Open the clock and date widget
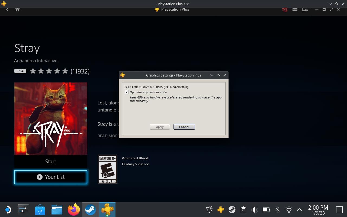Viewport: 347px width, 217px height. pyautogui.click(x=318, y=210)
